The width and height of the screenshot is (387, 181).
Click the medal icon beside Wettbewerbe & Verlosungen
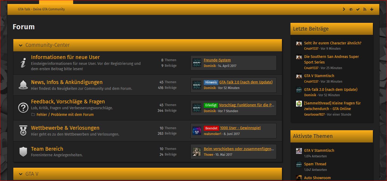pos(23,131)
